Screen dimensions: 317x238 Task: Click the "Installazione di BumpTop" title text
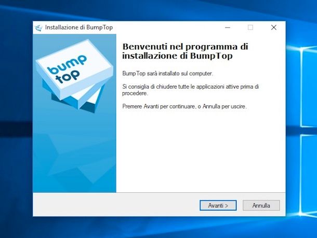click(x=79, y=27)
